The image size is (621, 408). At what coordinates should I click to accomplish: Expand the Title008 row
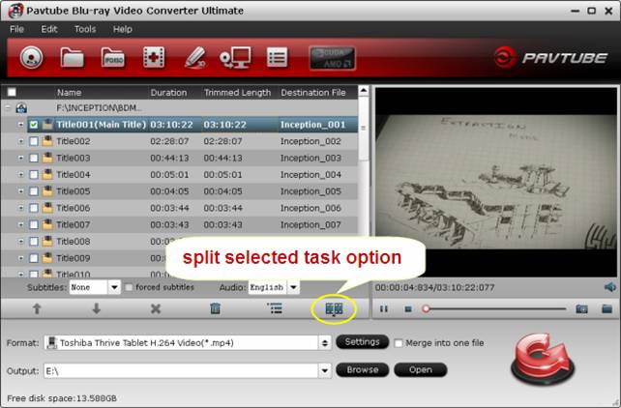click(x=20, y=241)
